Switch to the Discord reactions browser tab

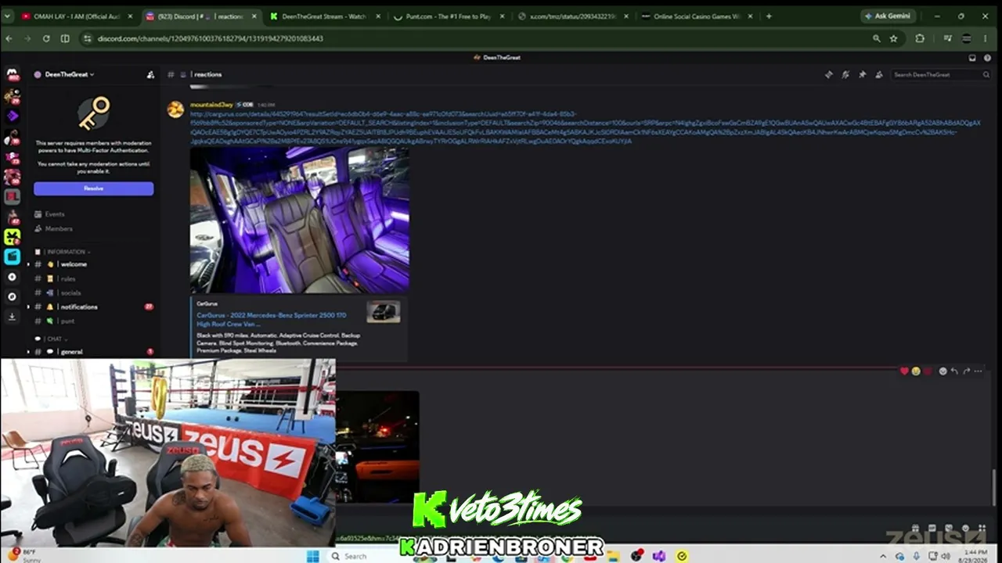[200, 16]
